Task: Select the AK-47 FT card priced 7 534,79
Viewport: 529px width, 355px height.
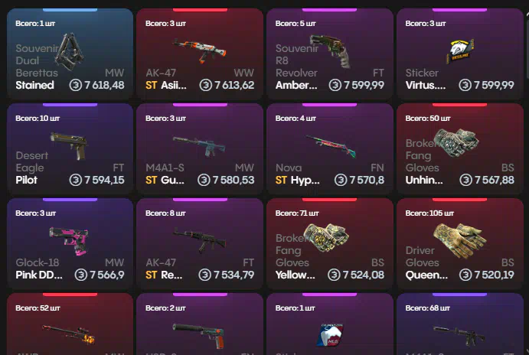Action: click(x=200, y=244)
